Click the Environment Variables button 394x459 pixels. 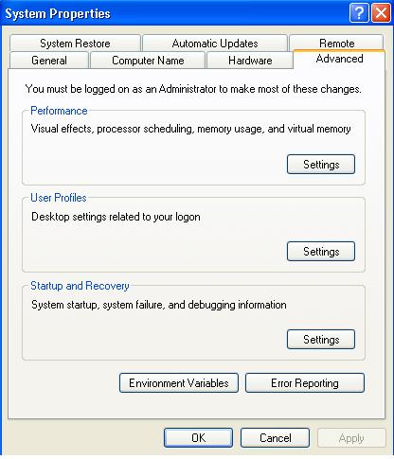[179, 383]
